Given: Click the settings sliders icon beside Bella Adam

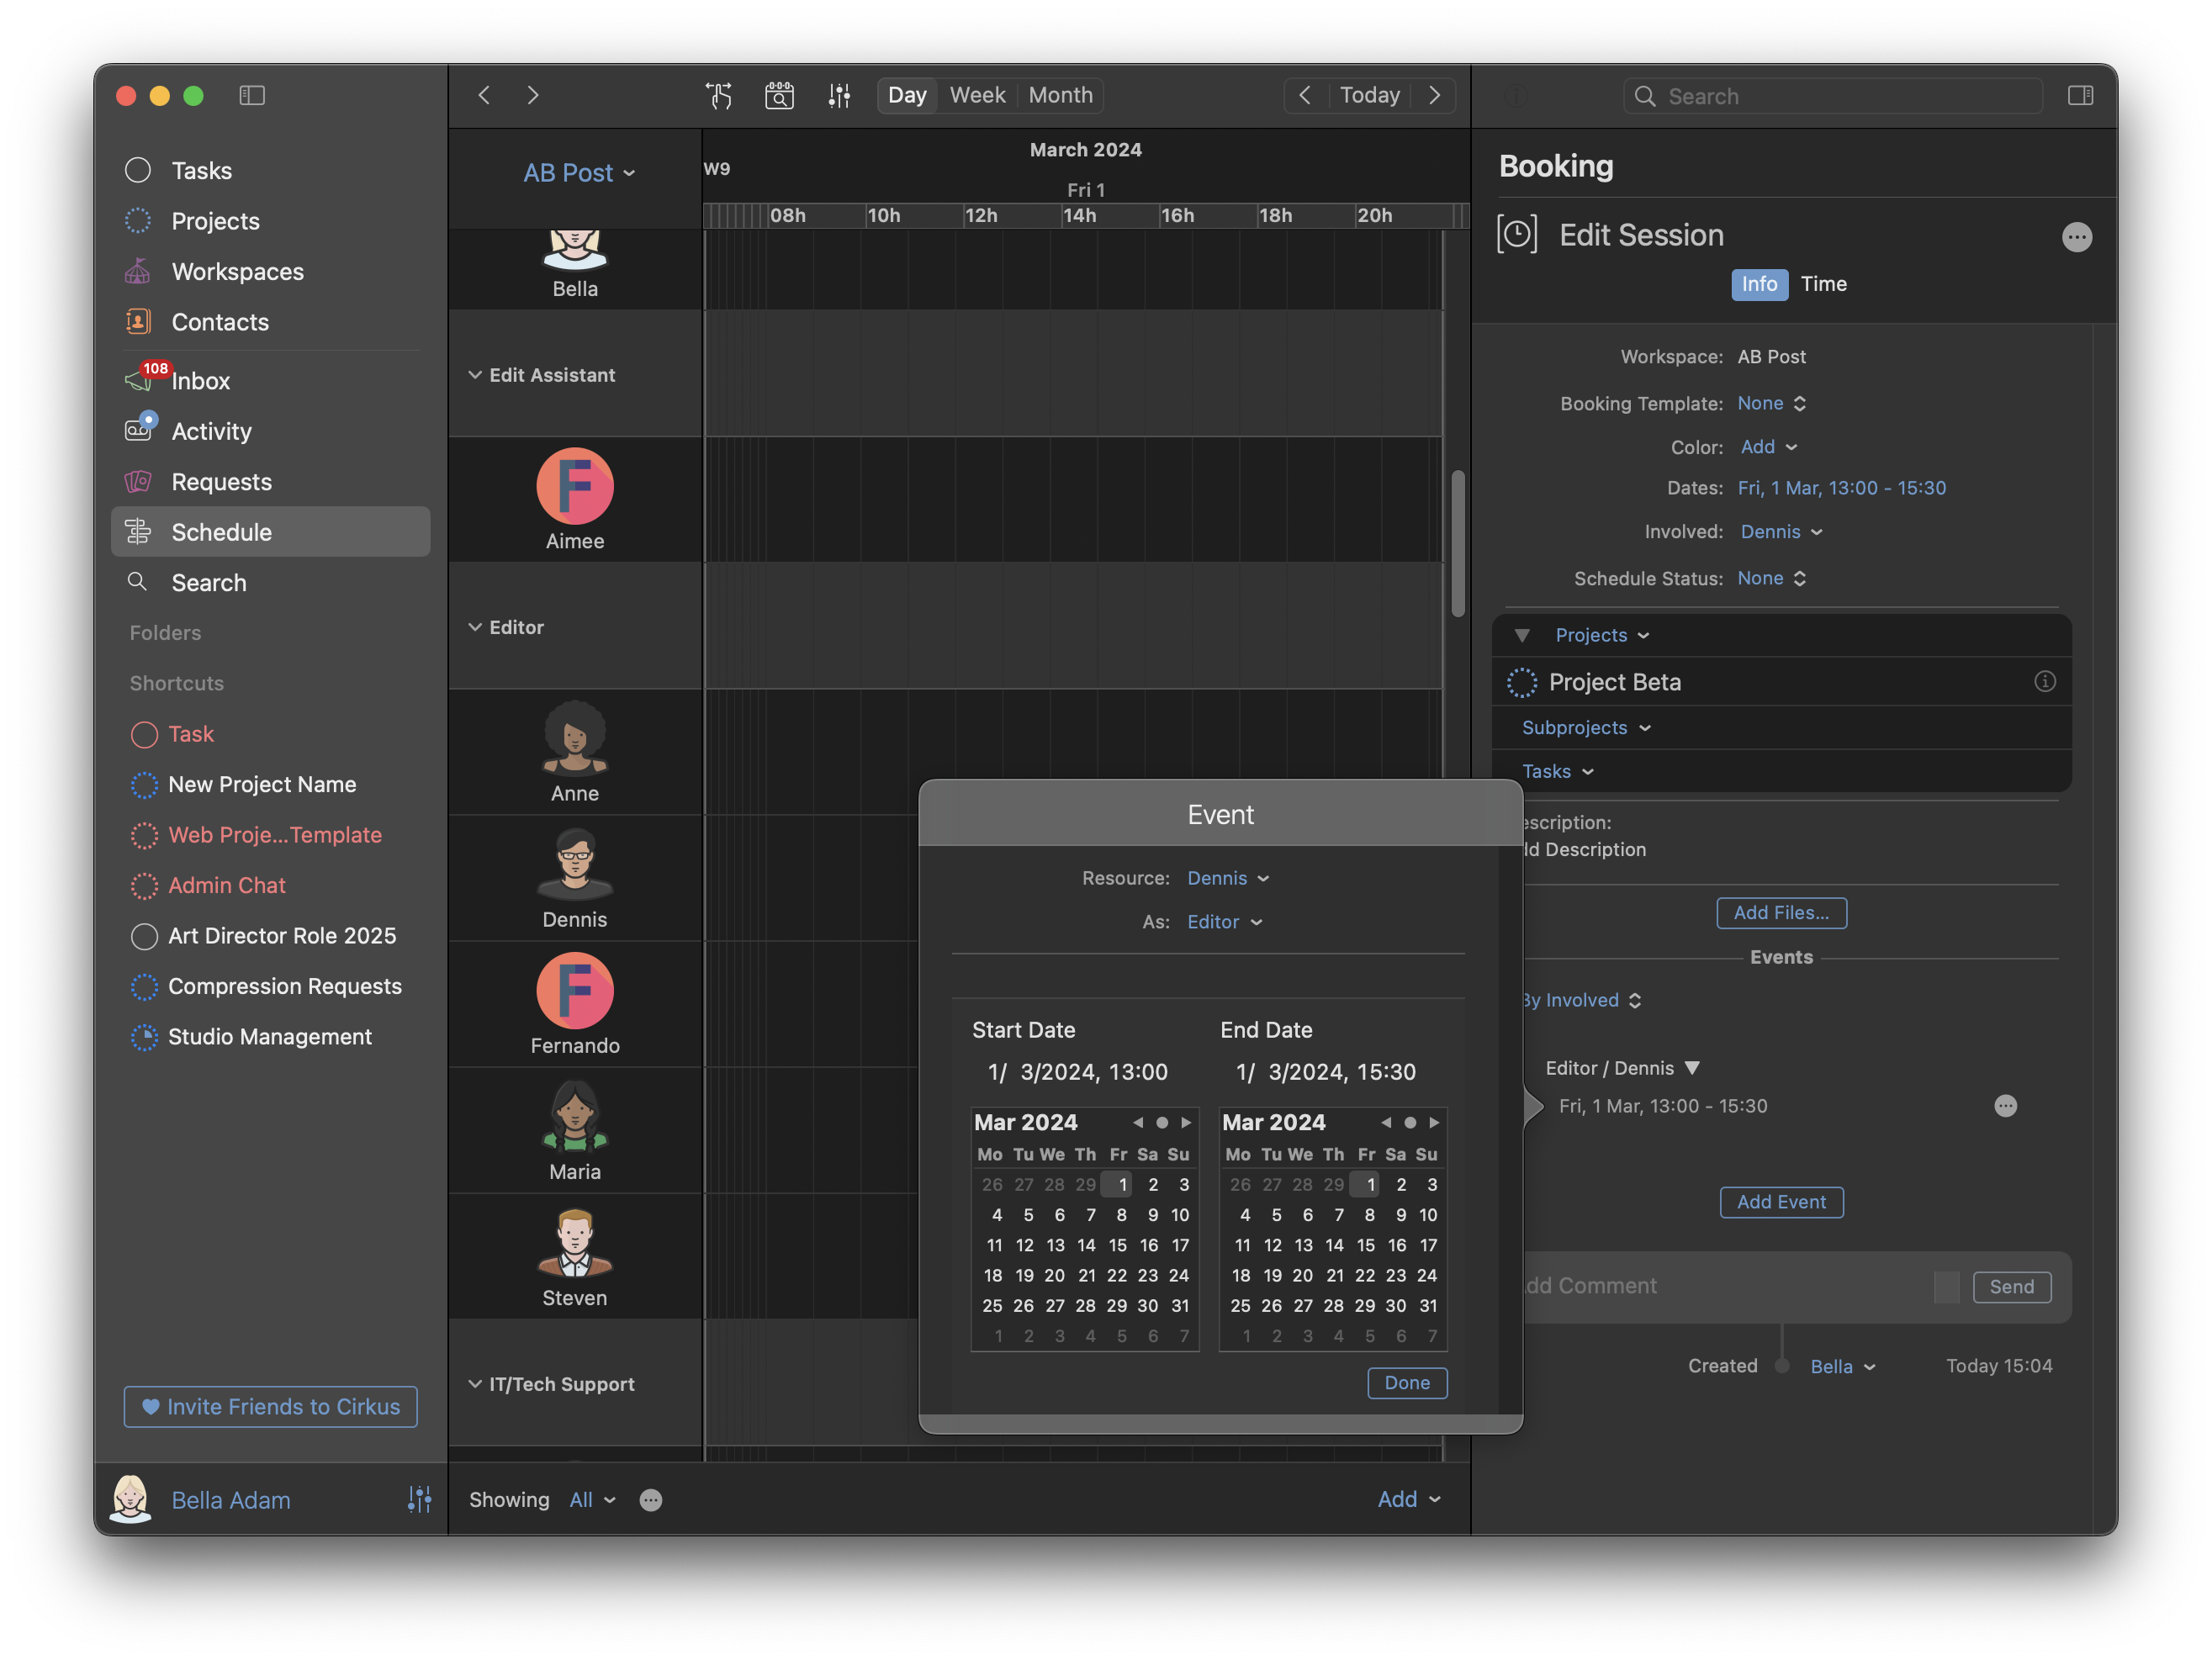Looking at the screenshot, I should click(419, 1499).
